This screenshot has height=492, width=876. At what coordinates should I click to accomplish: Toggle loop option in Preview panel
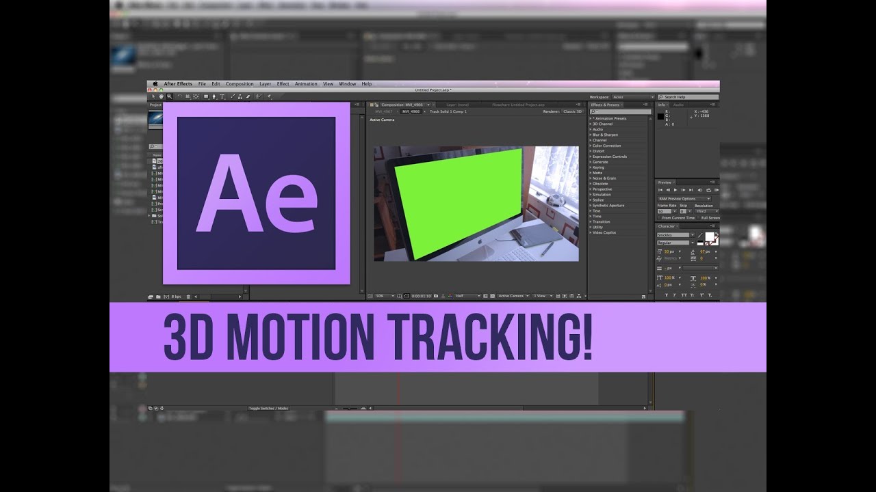[708, 190]
